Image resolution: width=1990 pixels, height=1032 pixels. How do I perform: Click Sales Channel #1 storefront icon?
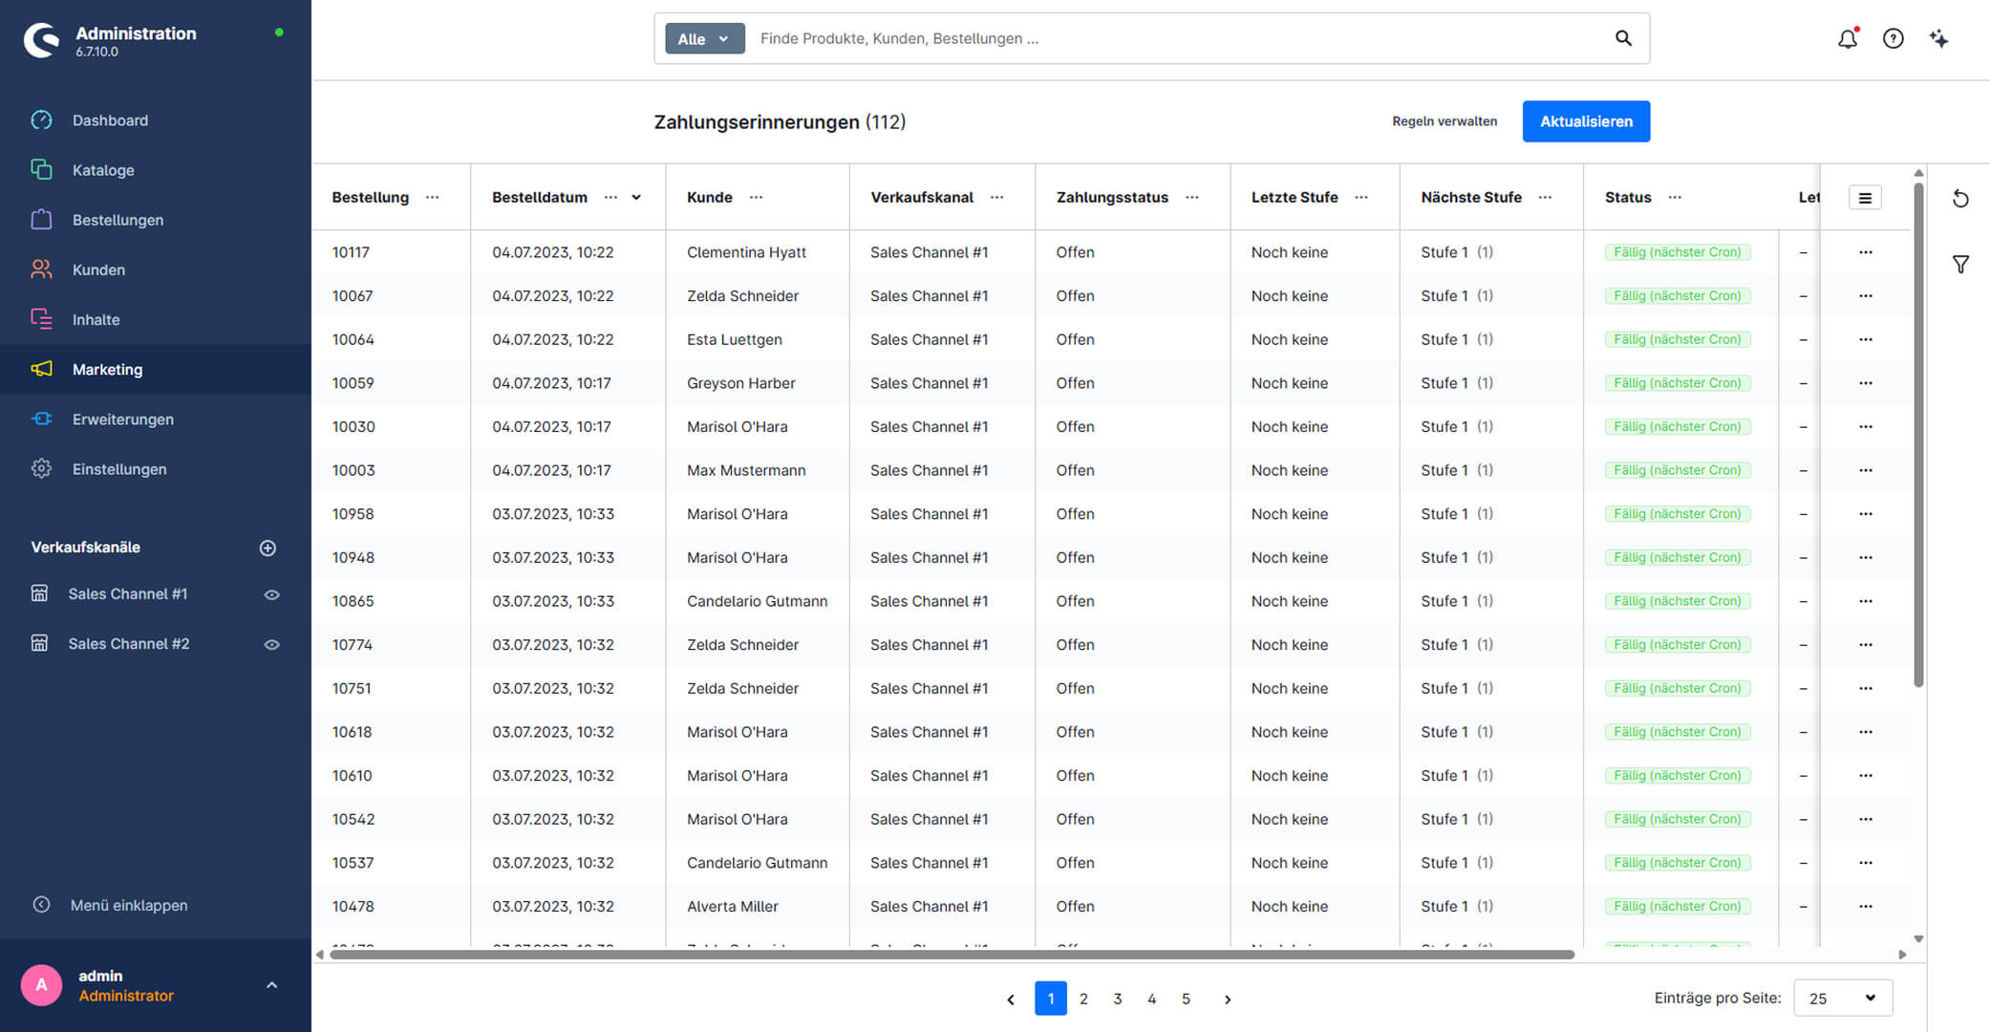point(39,593)
